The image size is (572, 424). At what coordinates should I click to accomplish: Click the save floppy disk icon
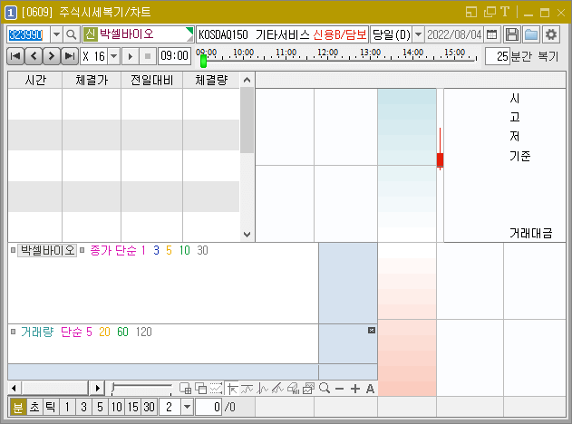[511, 35]
